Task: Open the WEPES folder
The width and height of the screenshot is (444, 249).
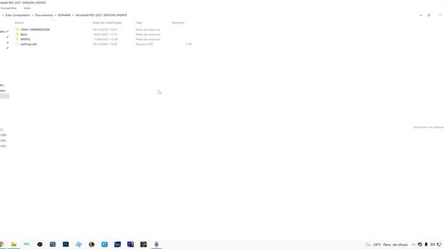Action: (x=25, y=39)
